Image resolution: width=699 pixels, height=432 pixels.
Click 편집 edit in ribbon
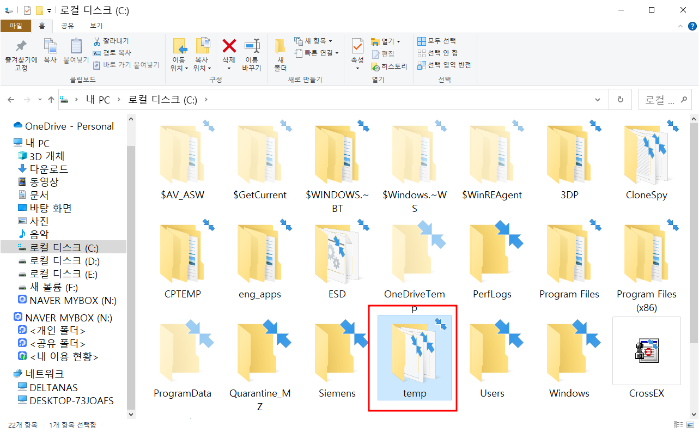click(384, 54)
